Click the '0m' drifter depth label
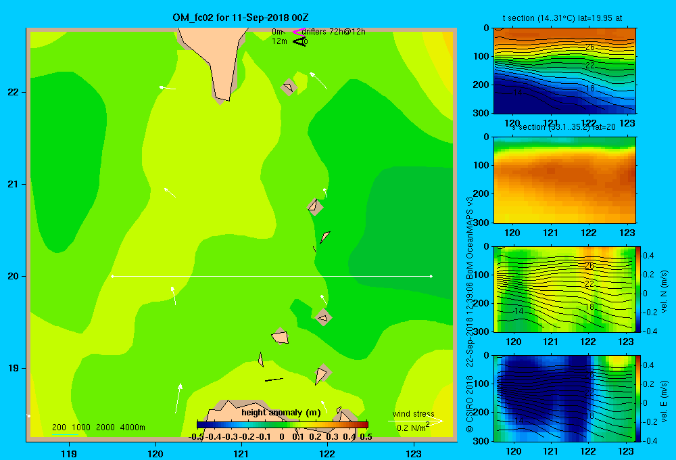Image resolution: width=676 pixels, height=460 pixels. [277, 32]
